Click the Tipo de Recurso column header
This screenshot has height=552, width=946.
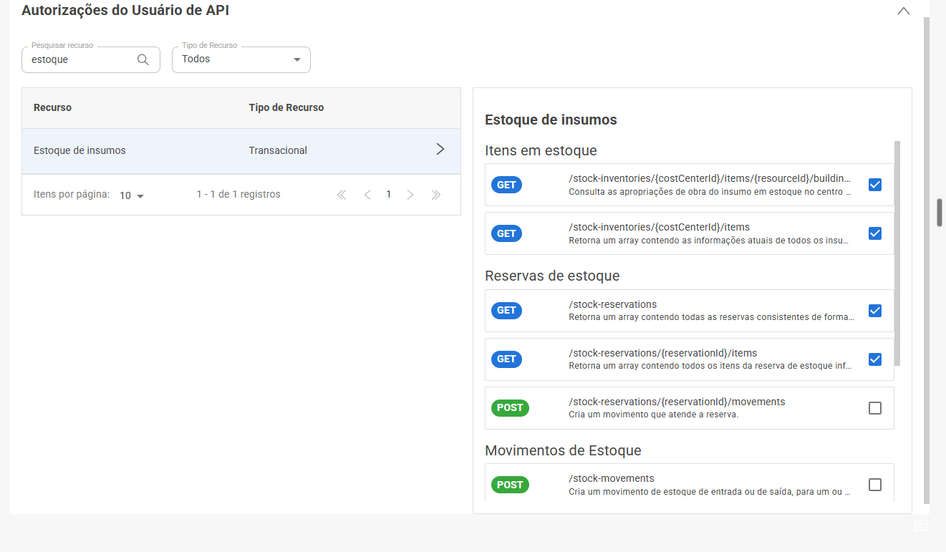click(x=286, y=107)
